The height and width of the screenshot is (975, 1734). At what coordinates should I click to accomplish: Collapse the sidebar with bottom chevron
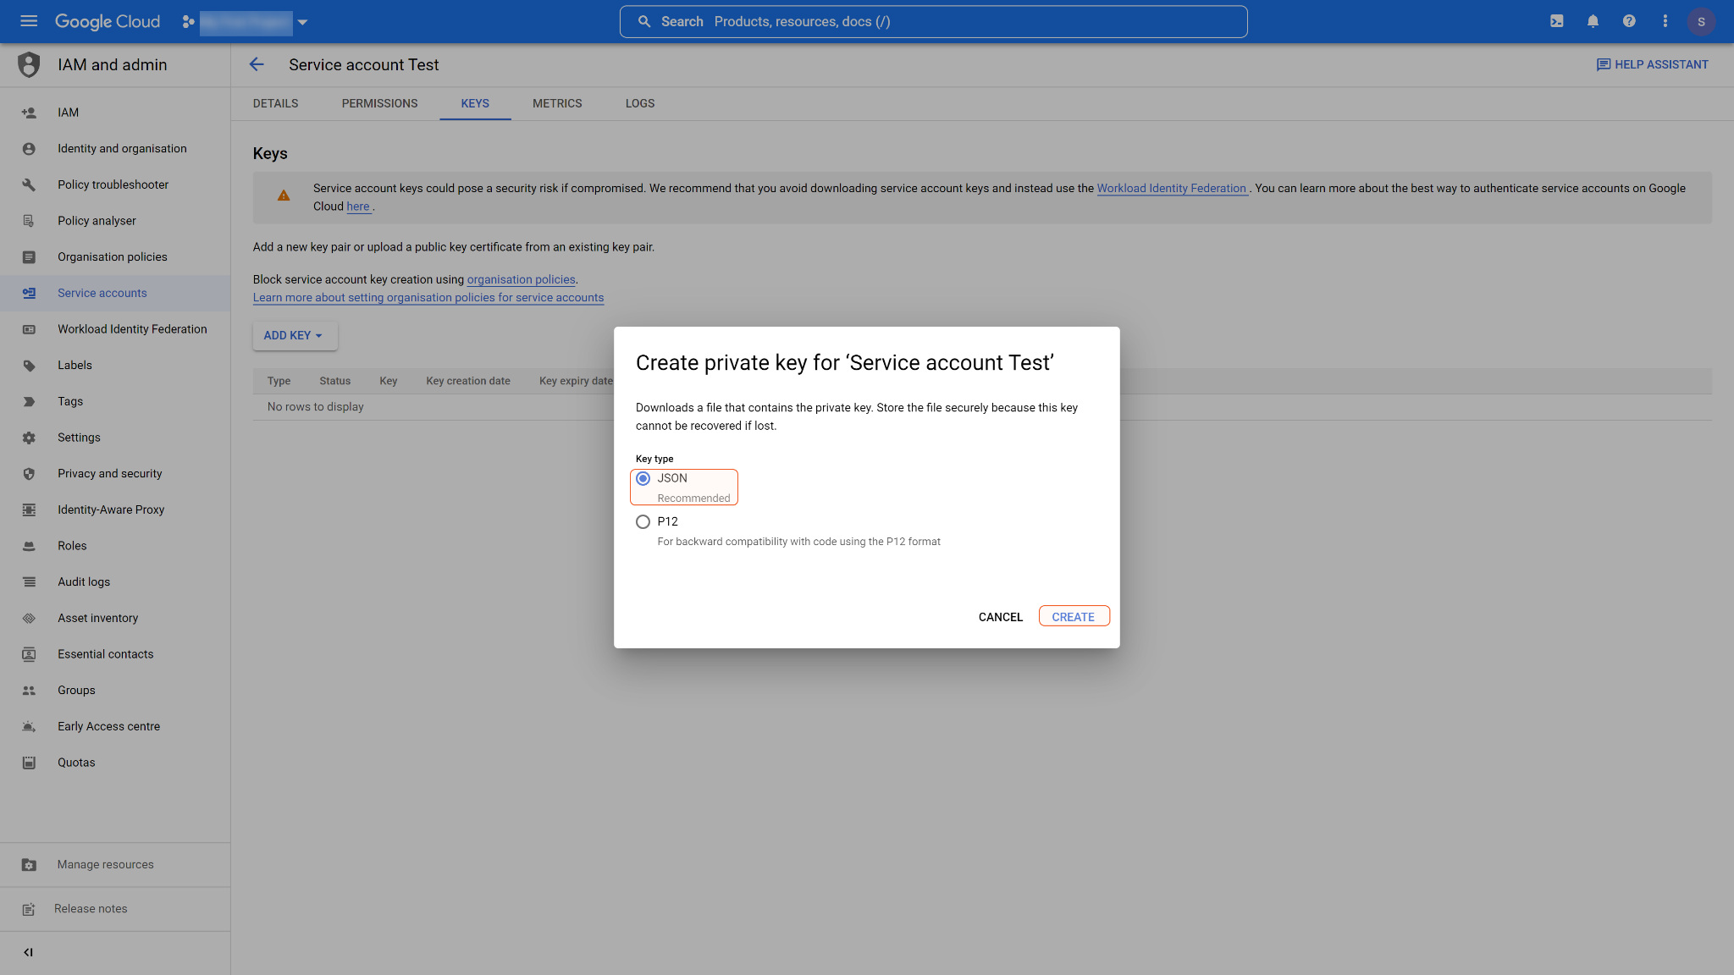point(29,952)
